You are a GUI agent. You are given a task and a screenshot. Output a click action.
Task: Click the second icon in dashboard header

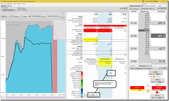(123, 8)
